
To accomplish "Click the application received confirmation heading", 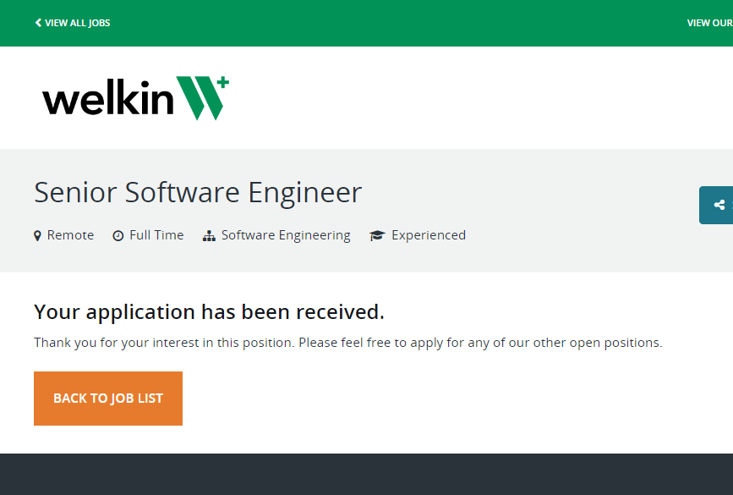I will [209, 312].
